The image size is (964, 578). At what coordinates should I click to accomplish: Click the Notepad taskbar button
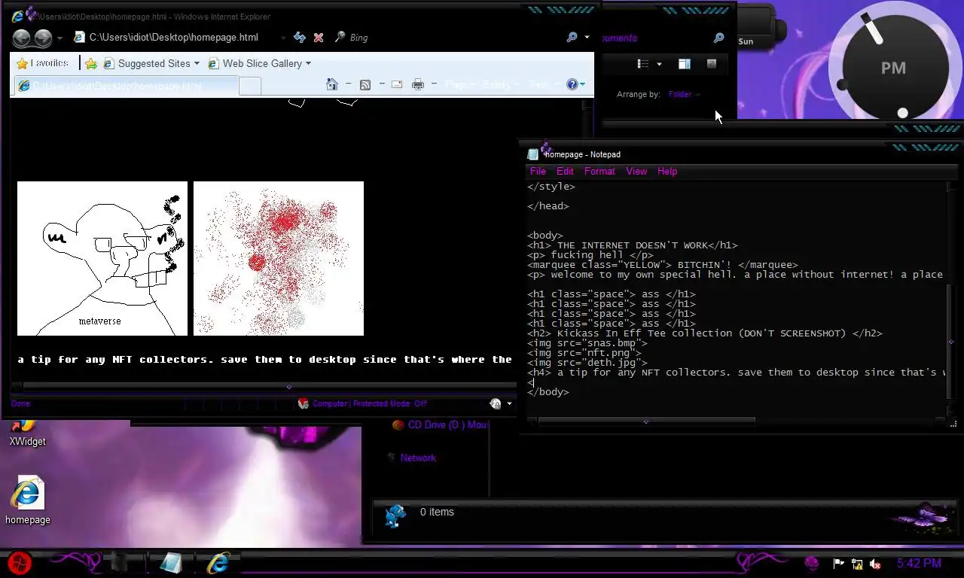(170, 563)
